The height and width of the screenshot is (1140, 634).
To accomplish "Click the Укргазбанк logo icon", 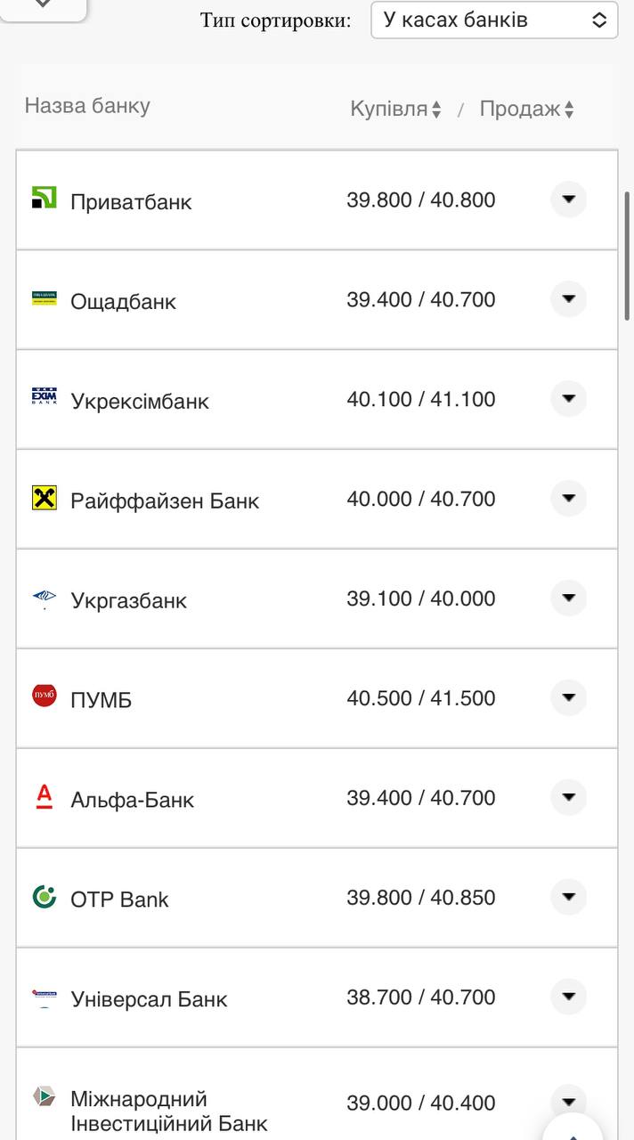I will [x=44, y=598].
